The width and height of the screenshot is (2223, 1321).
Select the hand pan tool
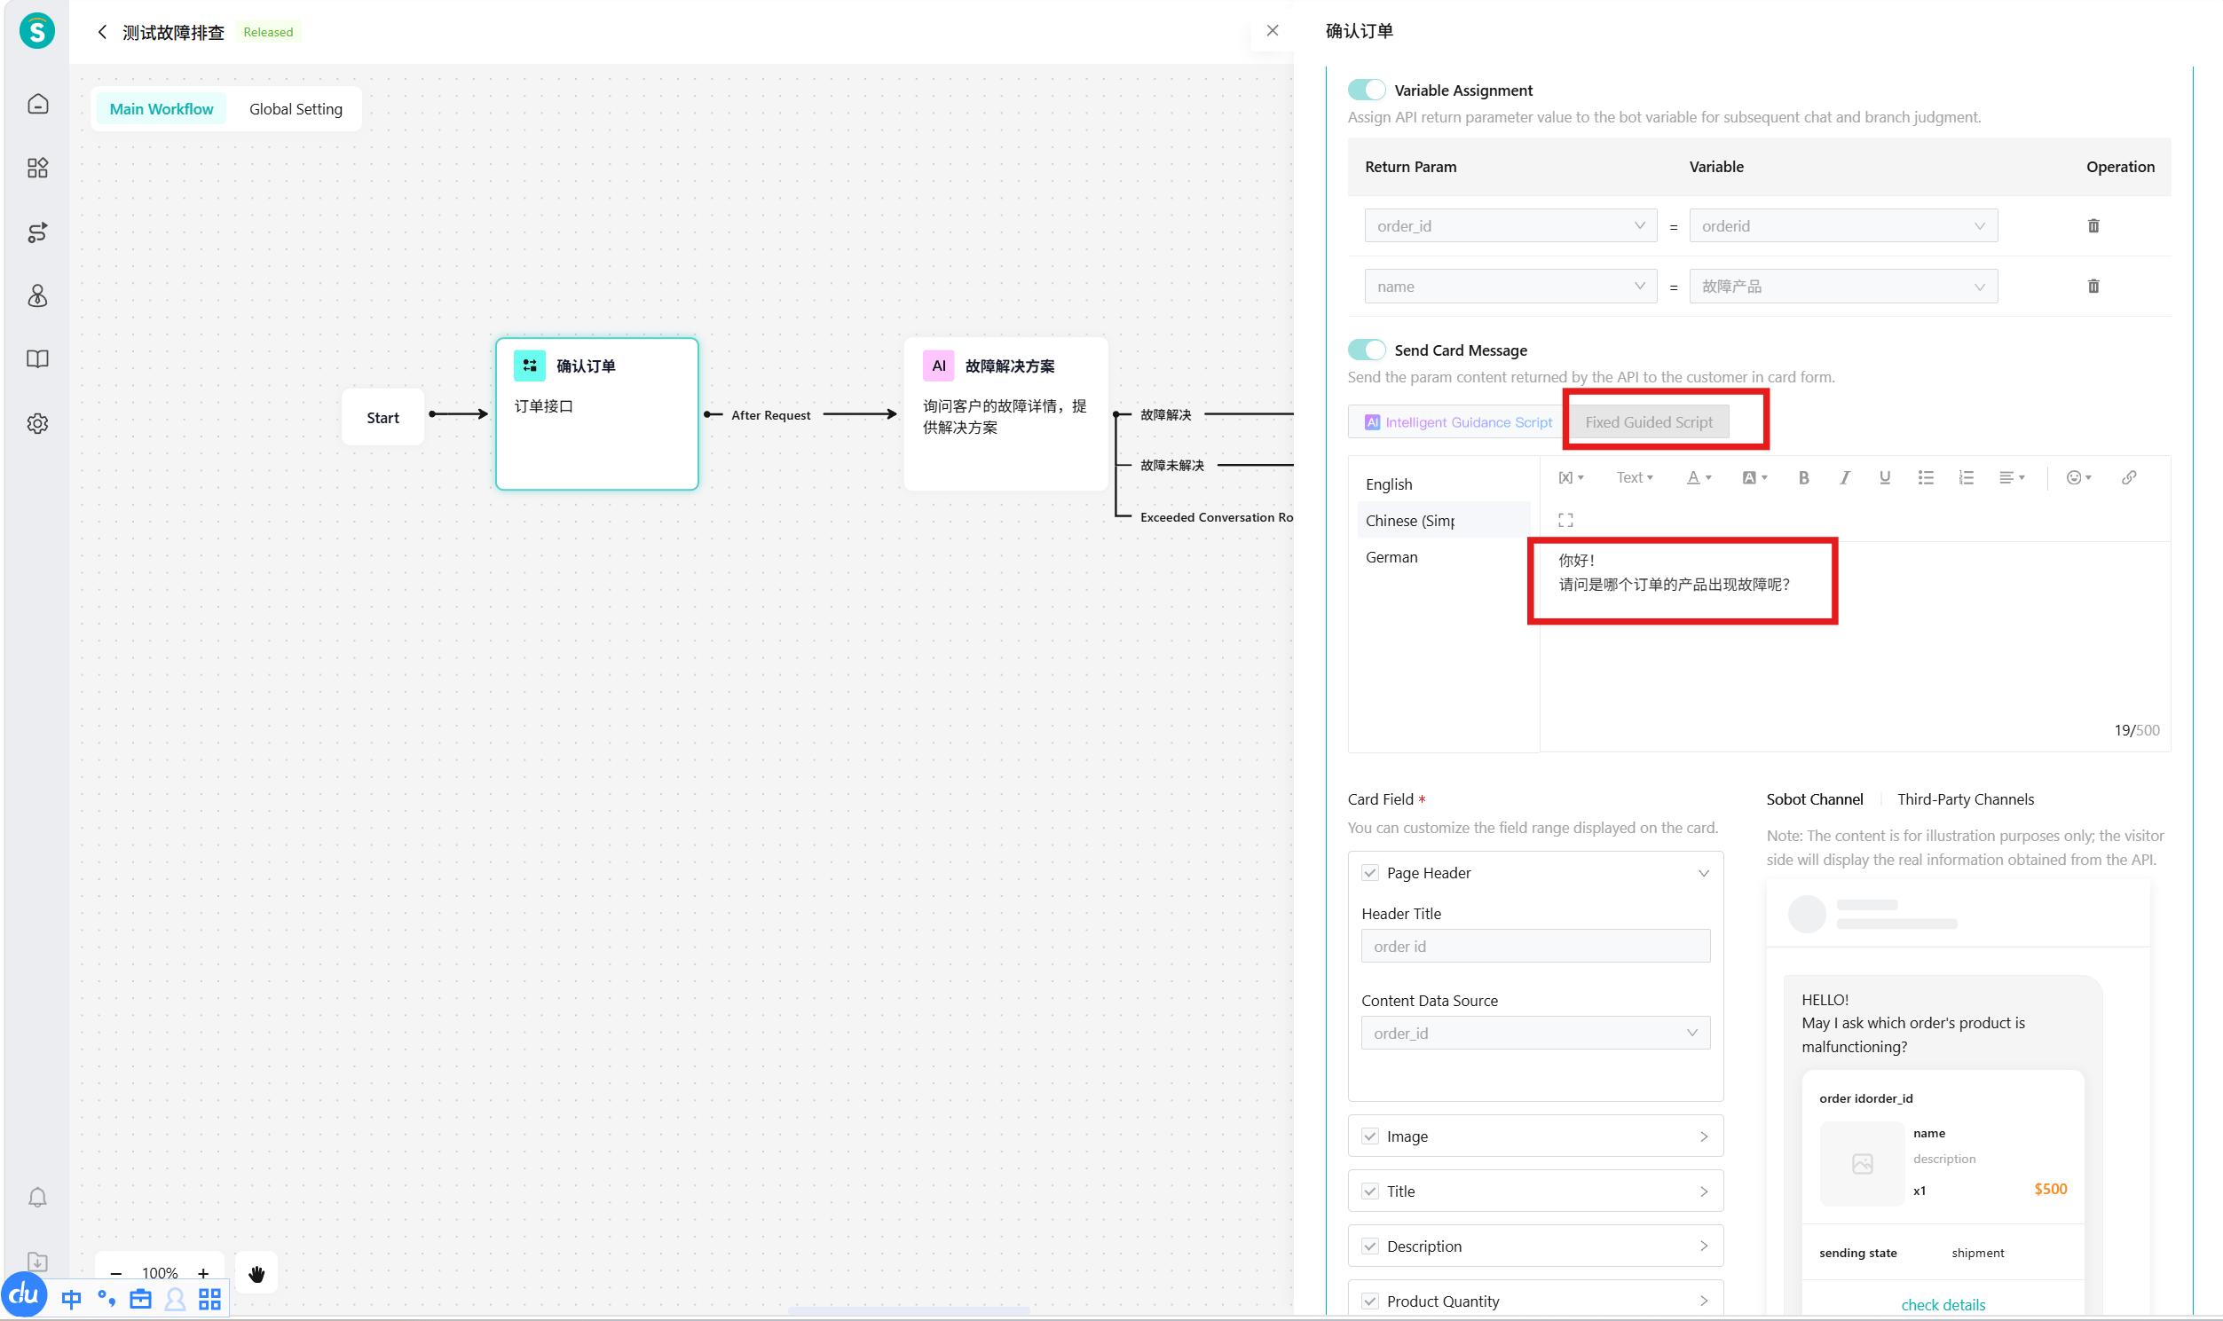pyautogui.click(x=256, y=1273)
